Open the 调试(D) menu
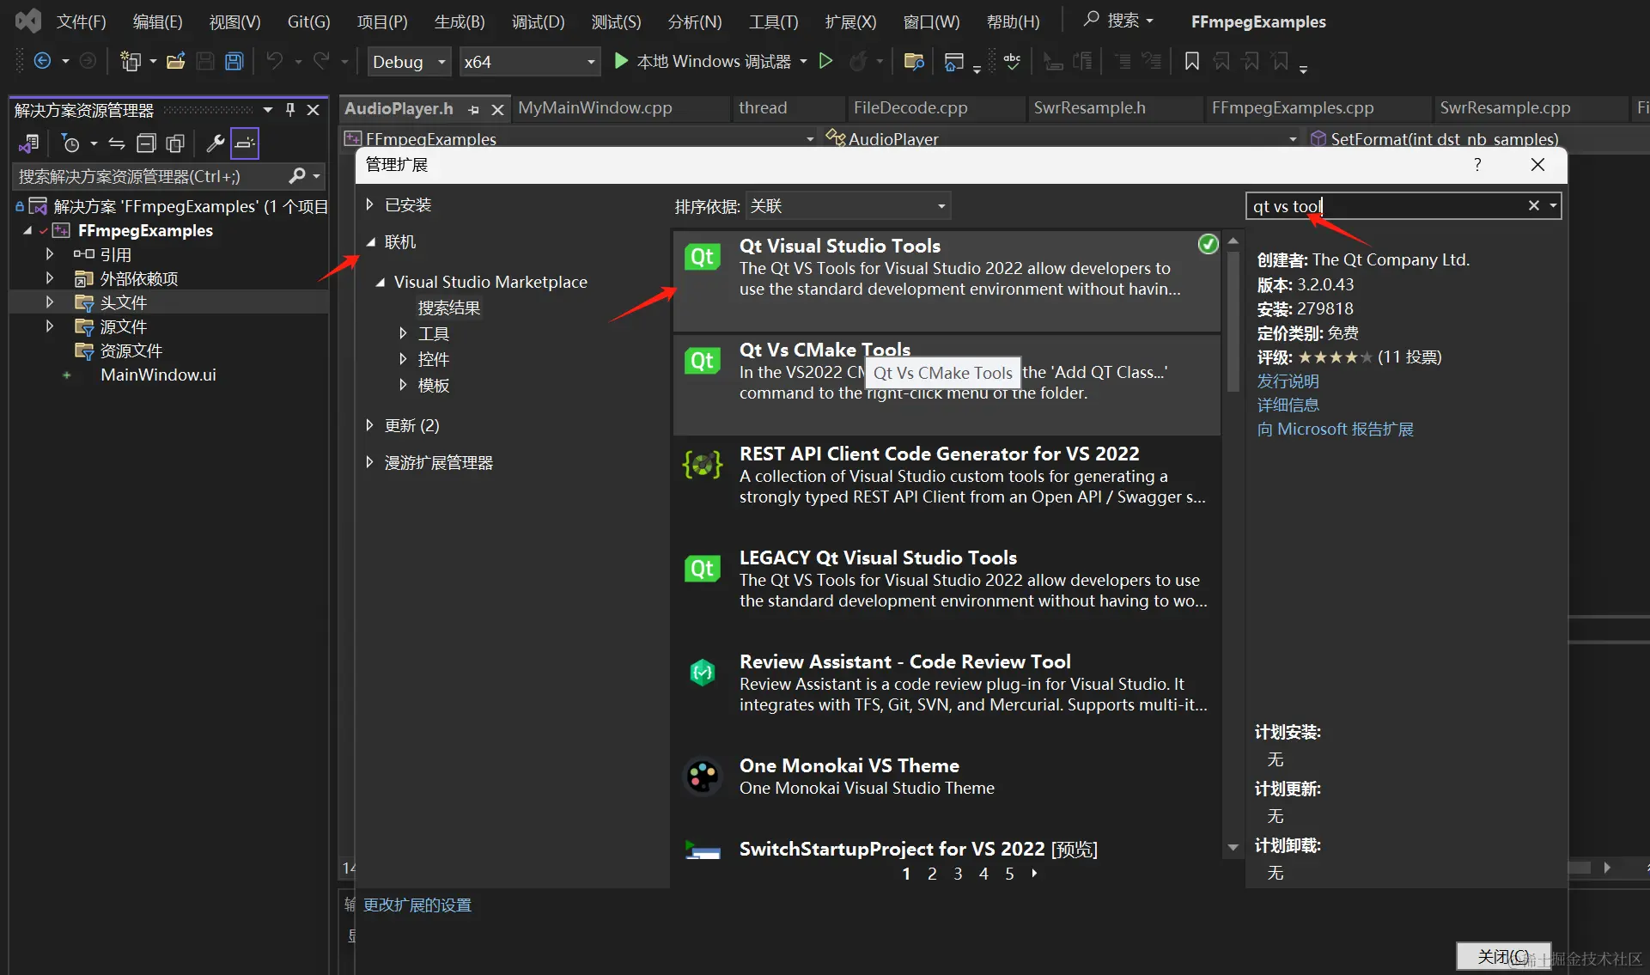The image size is (1650, 975). click(x=539, y=21)
